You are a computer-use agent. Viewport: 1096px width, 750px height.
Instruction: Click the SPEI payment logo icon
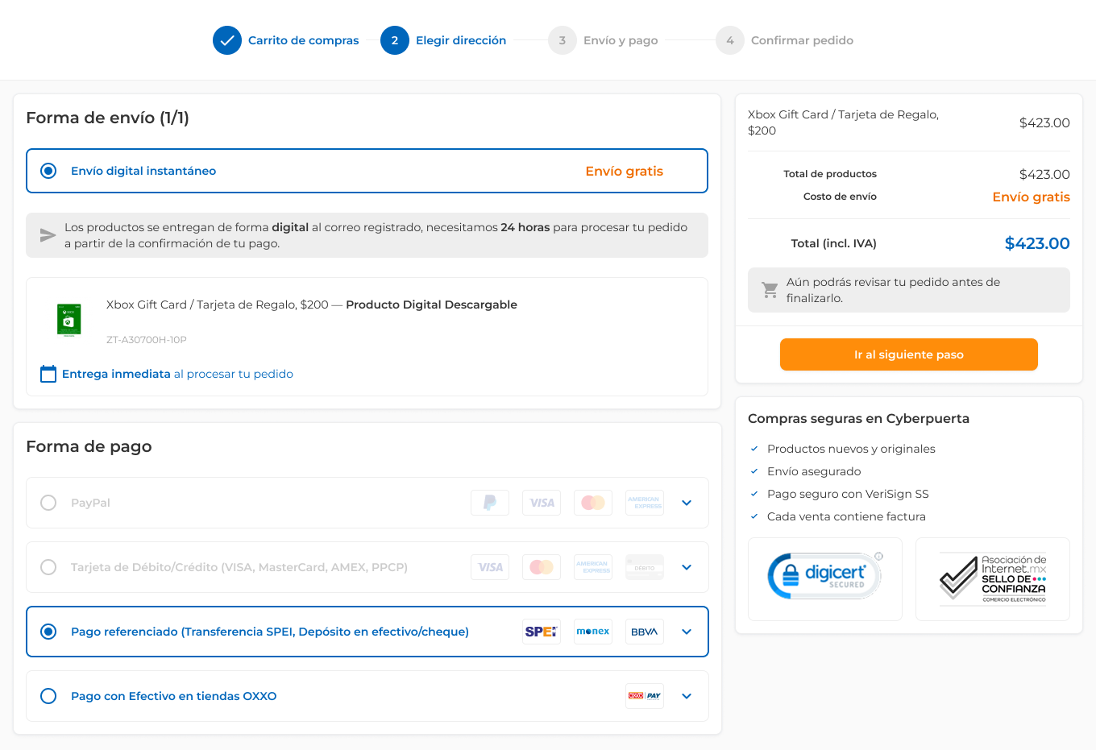(541, 632)
